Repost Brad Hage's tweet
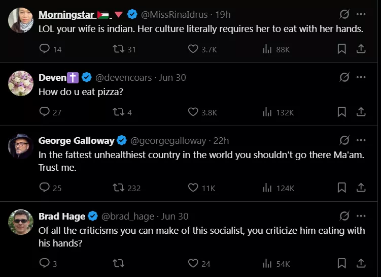 pyautogui.click(x=118, y=264)
